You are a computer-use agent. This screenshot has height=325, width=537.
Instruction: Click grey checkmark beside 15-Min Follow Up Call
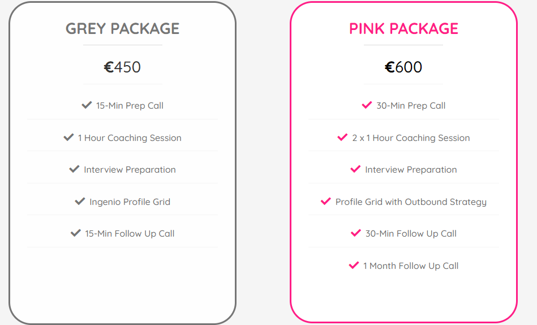pos(76,233)
